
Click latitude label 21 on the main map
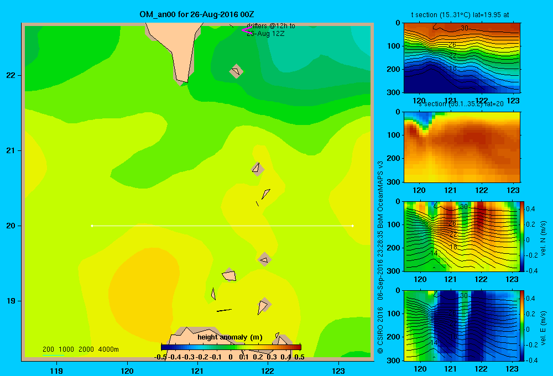tap(11, 150)
